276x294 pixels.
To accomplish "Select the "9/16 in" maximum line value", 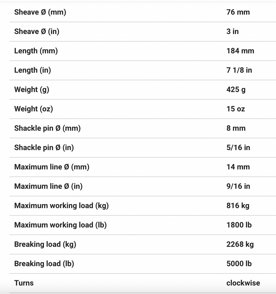I will point(238,186).
